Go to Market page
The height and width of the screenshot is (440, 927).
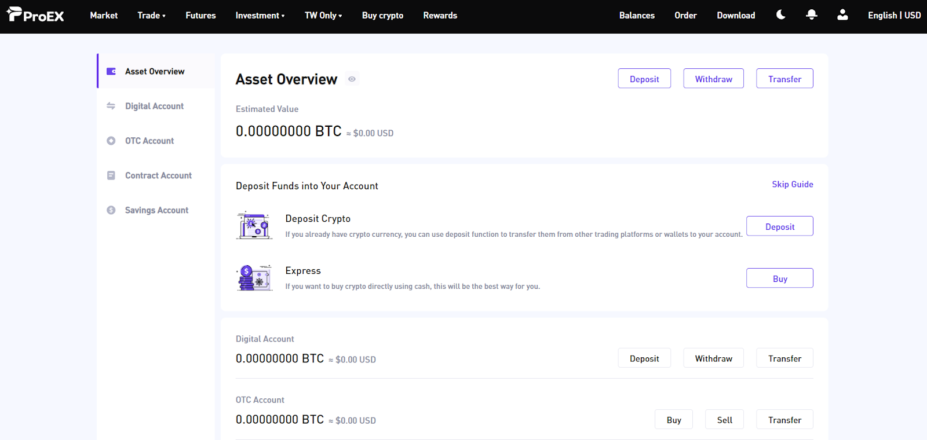(104, 16)
